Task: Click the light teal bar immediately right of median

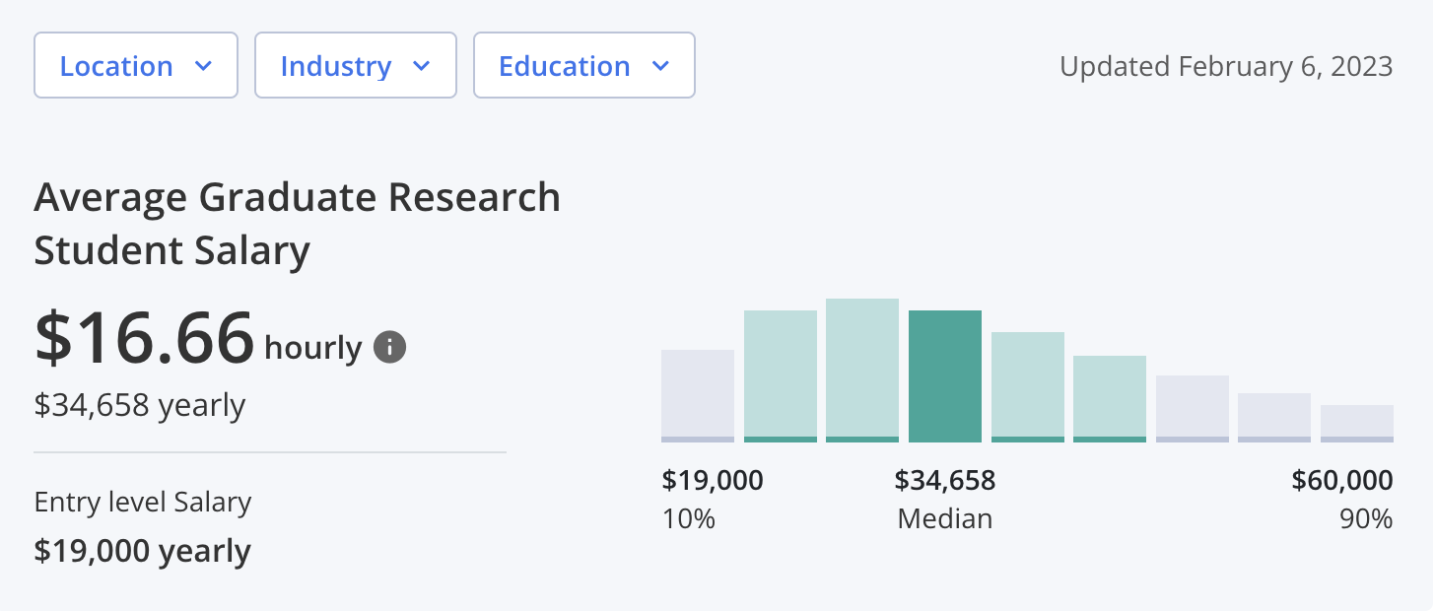Action: tap(1028, 387)
